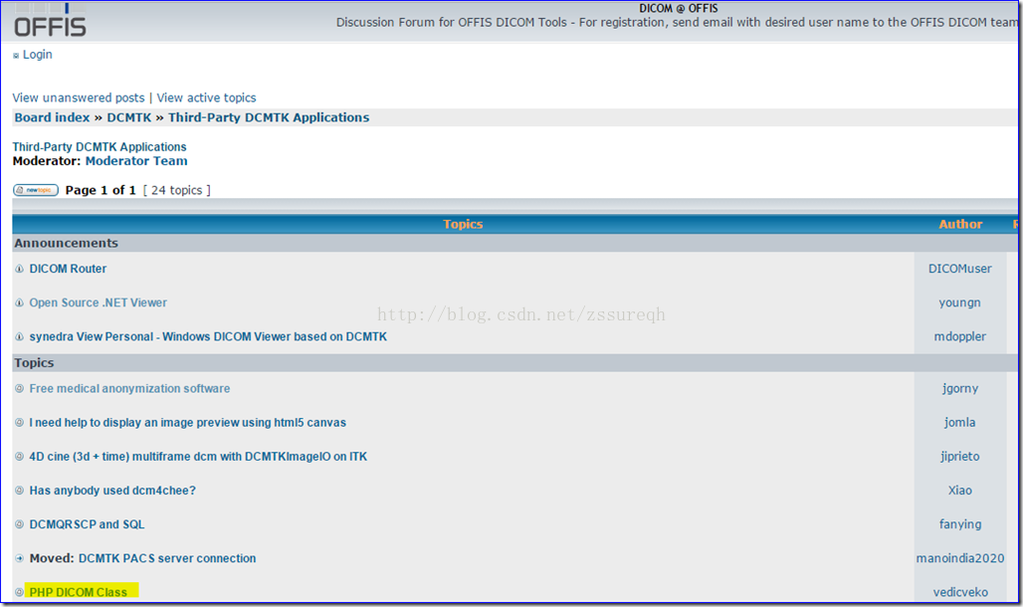Click the topic icon beside DCMQRSCP and SQL
The height and width of the screenshot is (607, 1023).
coord(20,524)
